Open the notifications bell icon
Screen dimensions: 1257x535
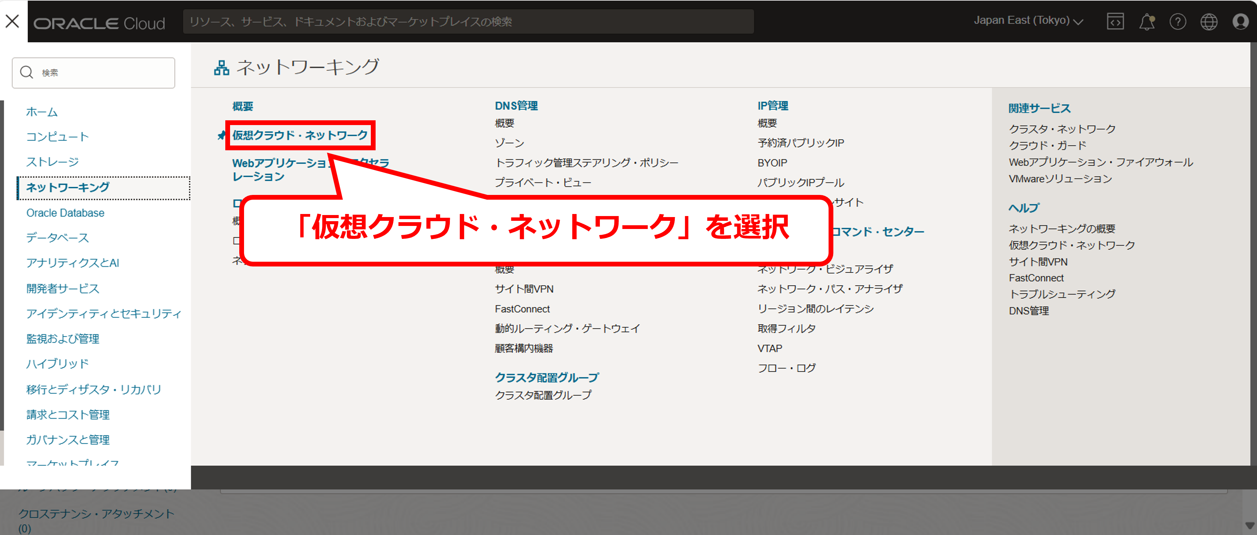point(1146,22)
